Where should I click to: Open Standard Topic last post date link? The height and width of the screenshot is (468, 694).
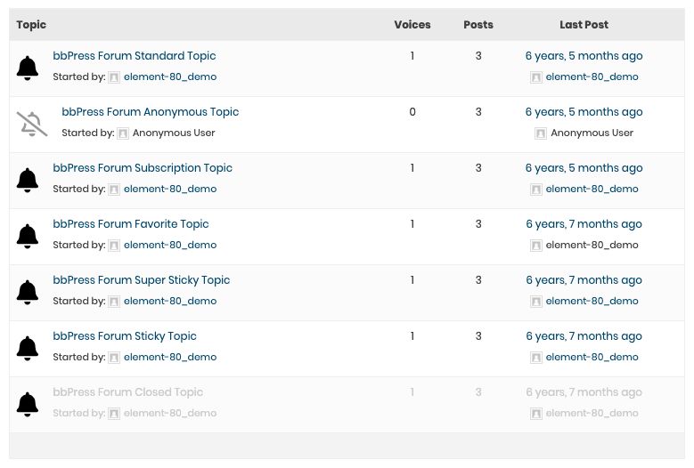[x=584, y=56]
